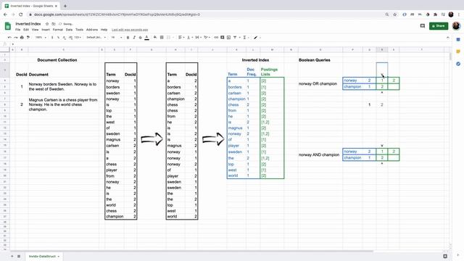Screen dimensions: 464x261
Task: Open the font family dropdown
Action: point(96,38)
